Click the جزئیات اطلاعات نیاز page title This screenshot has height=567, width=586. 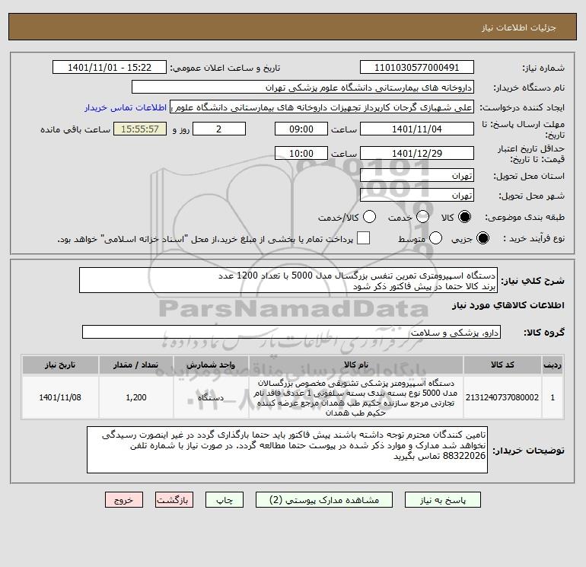click(519, 27)
